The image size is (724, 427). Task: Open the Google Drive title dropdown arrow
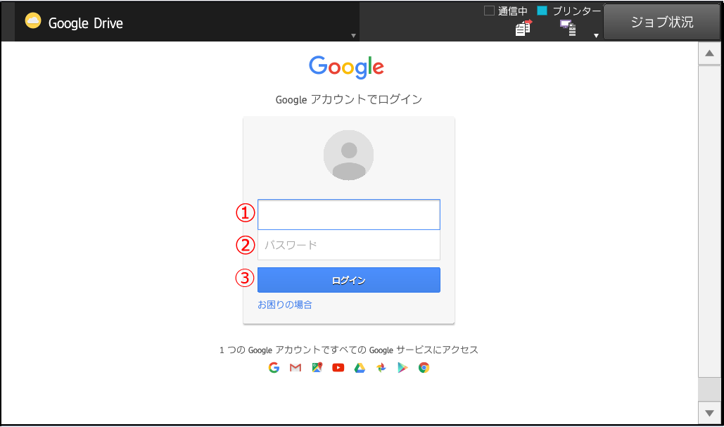353,36
